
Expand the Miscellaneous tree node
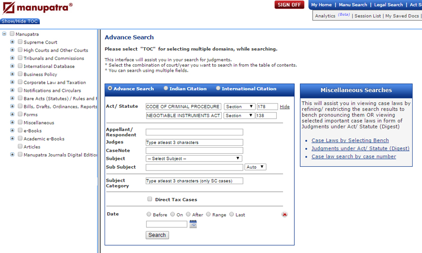tap(12, 122)
